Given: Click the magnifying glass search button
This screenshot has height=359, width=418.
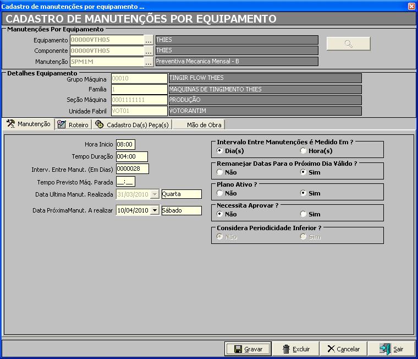Looking at the screenshot, I should pos(348,43).
